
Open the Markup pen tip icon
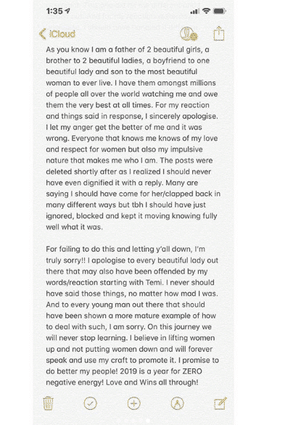tap(178, 403)
